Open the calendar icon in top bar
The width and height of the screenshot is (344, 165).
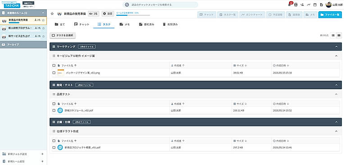coord(315,4)
